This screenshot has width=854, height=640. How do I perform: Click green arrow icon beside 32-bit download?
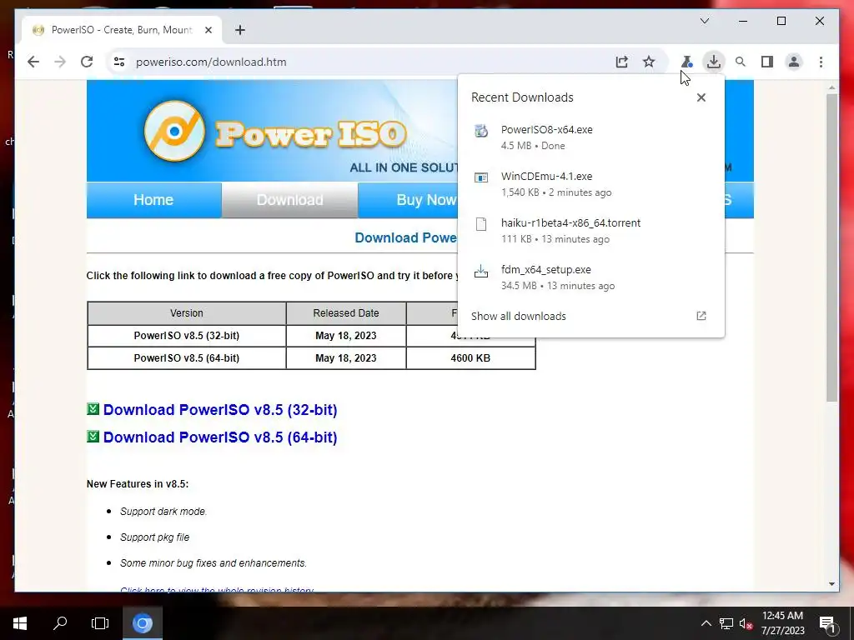[x=93, y=408]
